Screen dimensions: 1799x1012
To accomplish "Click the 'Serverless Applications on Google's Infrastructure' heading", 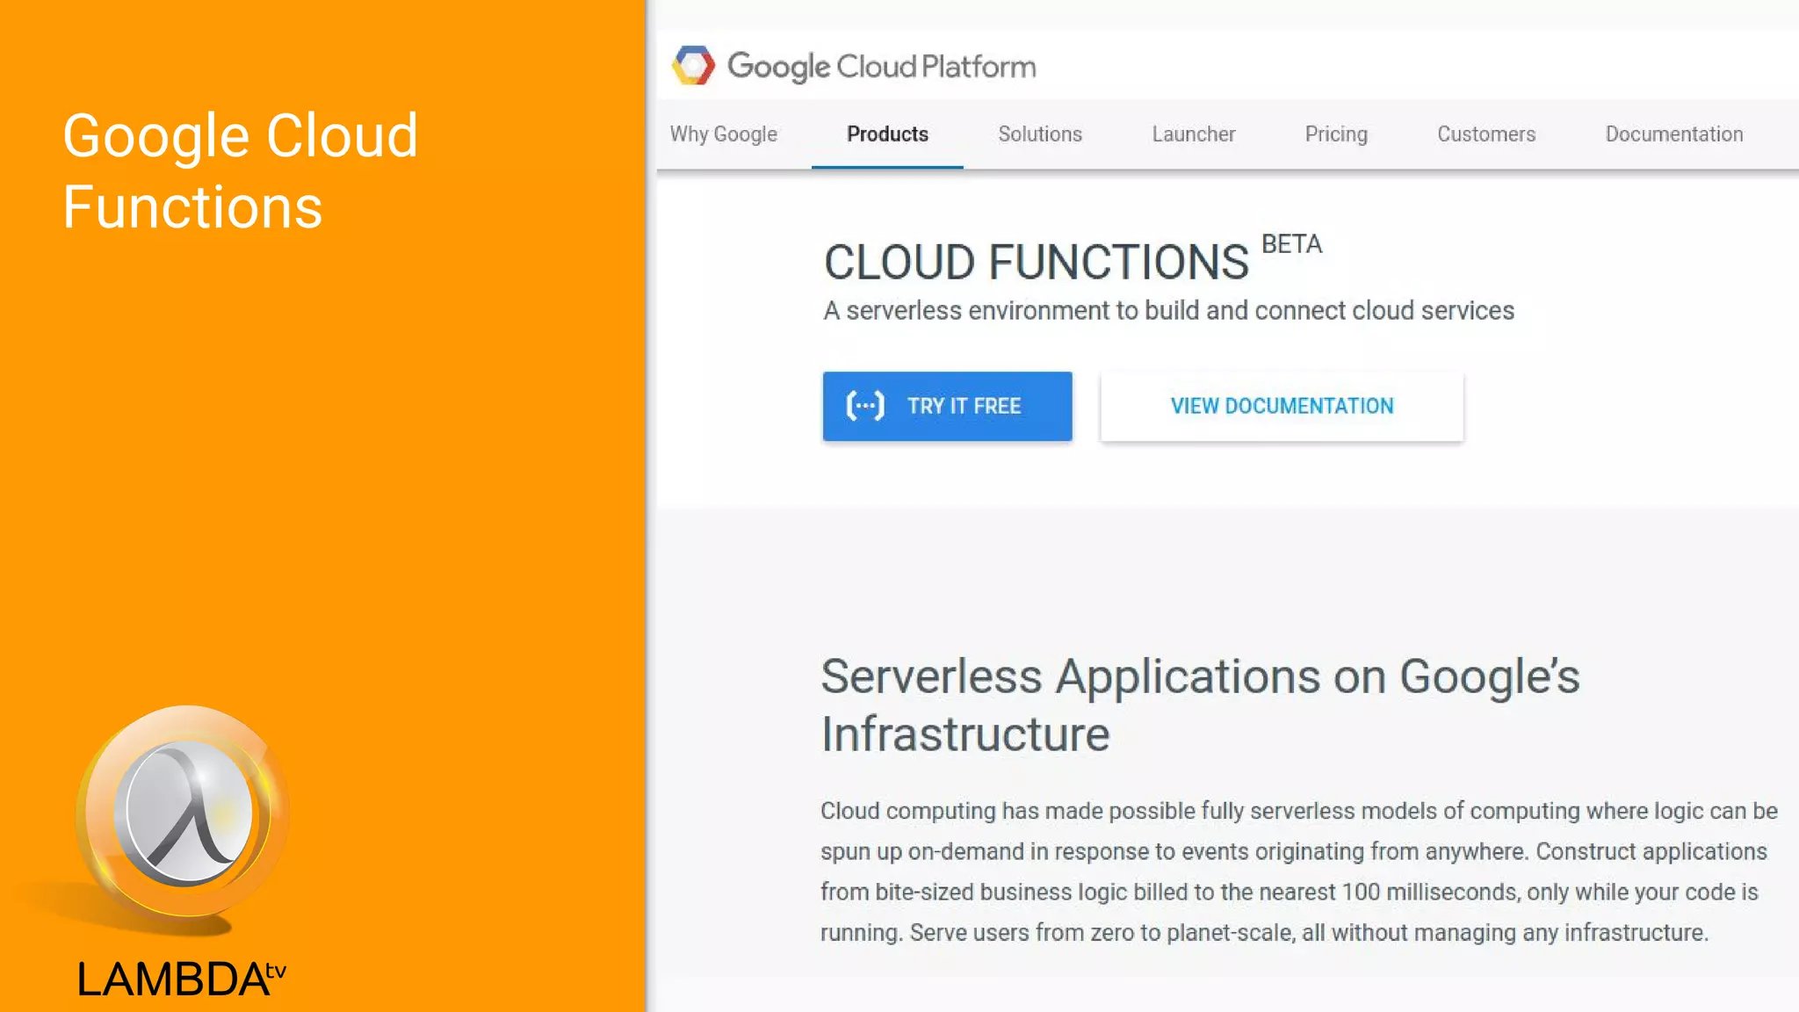I will [1200, 705].
